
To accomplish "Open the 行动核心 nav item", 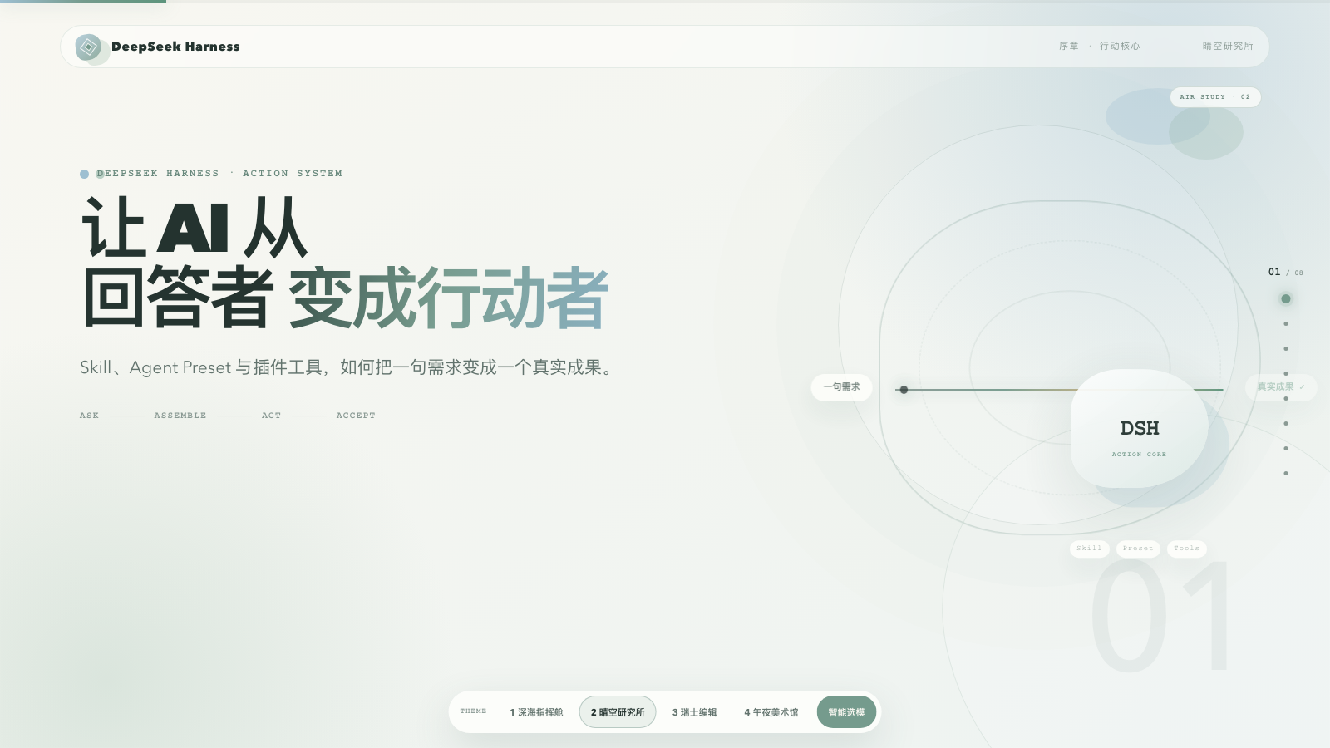I will [x=1120, y=46].
